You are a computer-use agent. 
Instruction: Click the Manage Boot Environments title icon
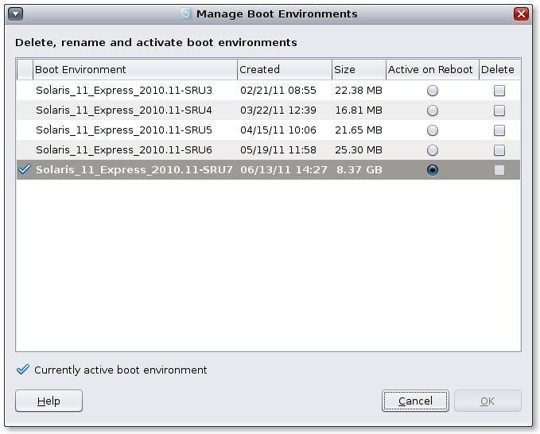[186, 14]
